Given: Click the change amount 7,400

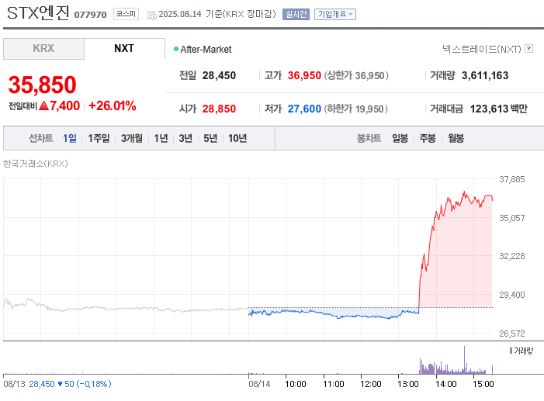Looking at the screenshot, I should 64,105.
